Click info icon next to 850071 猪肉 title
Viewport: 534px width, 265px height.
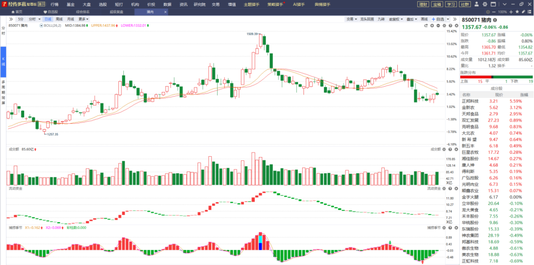click(x=495, y=20)
